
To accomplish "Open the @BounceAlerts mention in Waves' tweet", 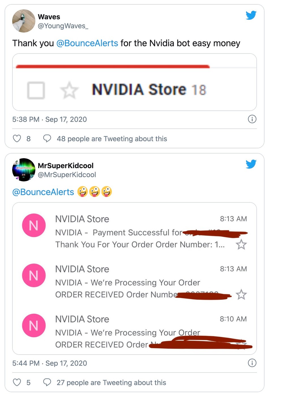I will pyautogui.click(x=87, y=43).
